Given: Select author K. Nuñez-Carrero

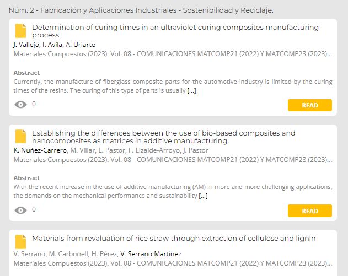Looking at the screenshot, I should point(40,150).
